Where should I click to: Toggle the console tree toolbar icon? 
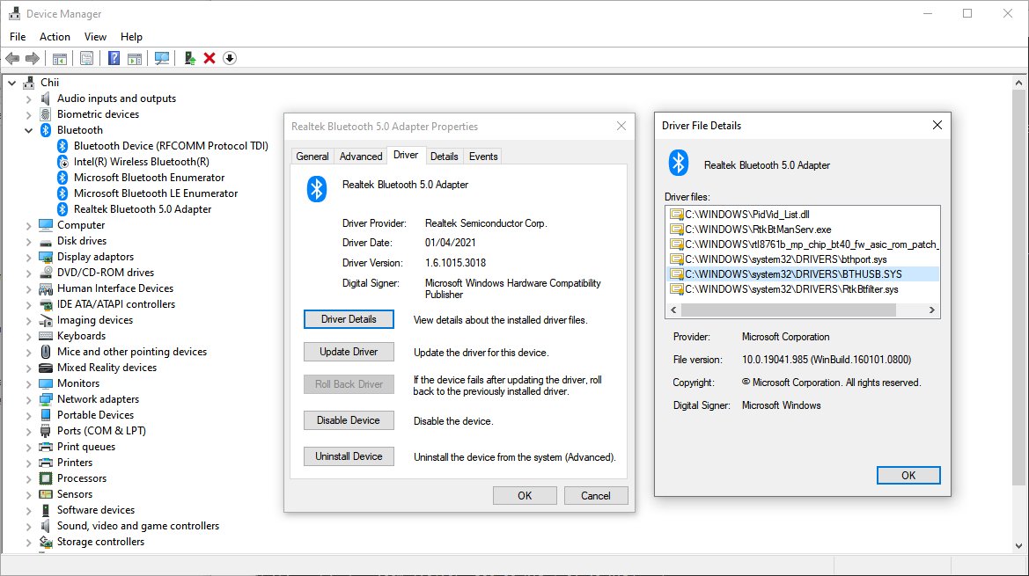point(60,58)
